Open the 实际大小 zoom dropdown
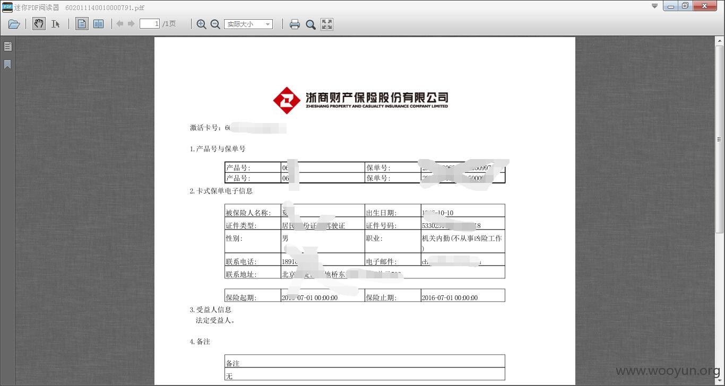The height and width of the screenshot is (386, 725). click(x=248, y=24)
